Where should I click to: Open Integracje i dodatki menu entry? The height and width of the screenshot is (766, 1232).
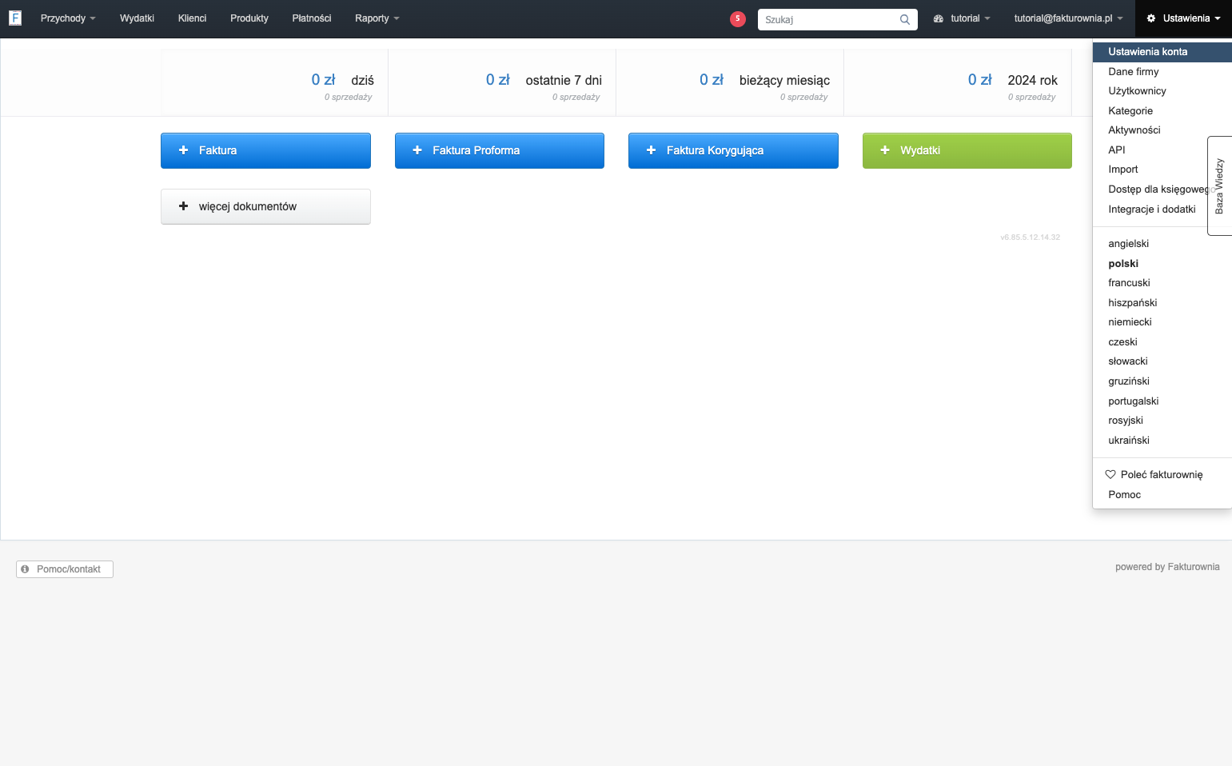pyautogui.click(x=1152, y=209)
